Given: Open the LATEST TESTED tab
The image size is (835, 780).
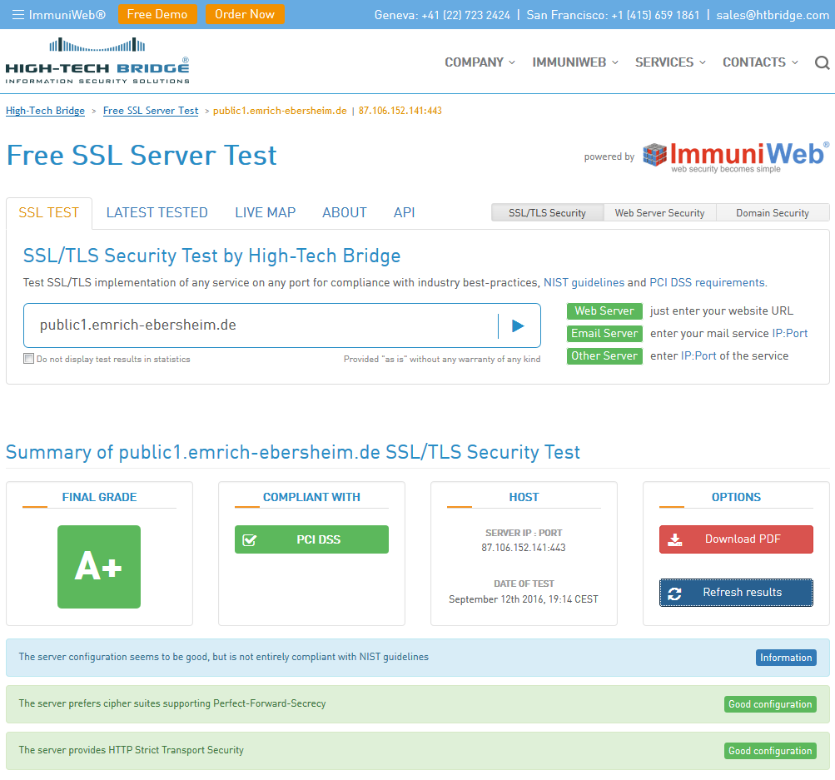Looking at the screenshot, I should (157, 213).
